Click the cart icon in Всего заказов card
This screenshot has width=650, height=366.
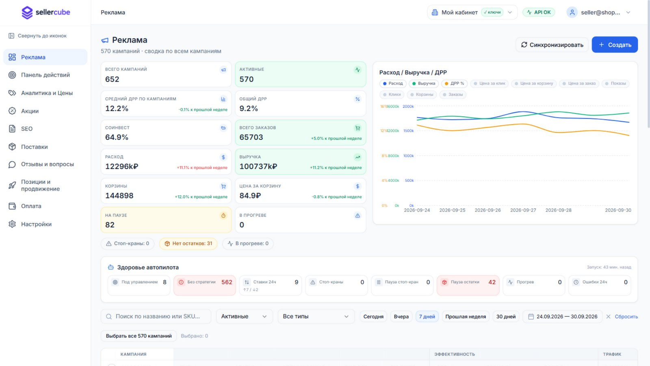tap(357, 128)
